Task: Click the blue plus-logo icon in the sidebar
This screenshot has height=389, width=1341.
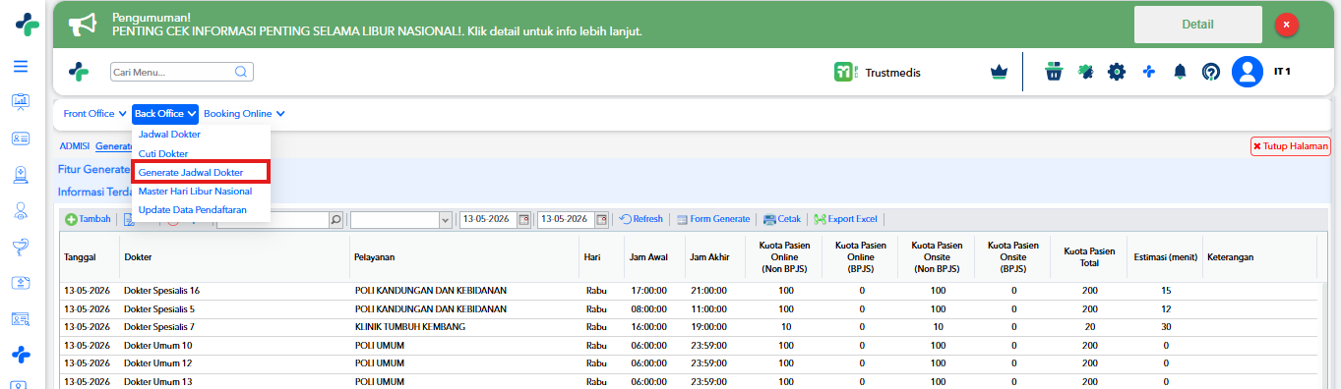Action: click(x=21, y=354)
